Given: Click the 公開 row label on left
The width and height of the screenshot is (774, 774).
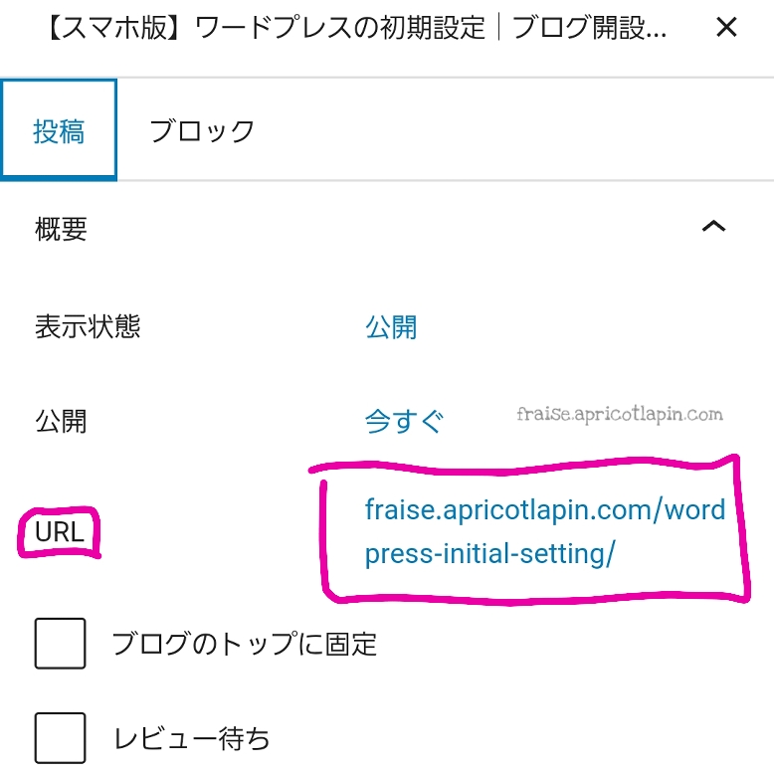Looking at the screenshot, I should coord(61,421).
